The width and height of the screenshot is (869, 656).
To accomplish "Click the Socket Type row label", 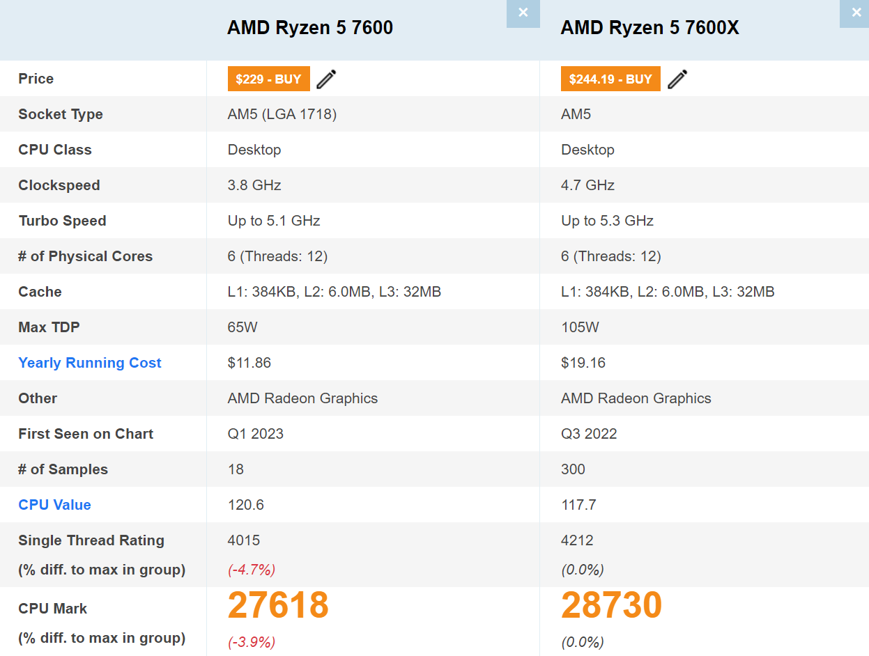I will (x=61, y=114).
